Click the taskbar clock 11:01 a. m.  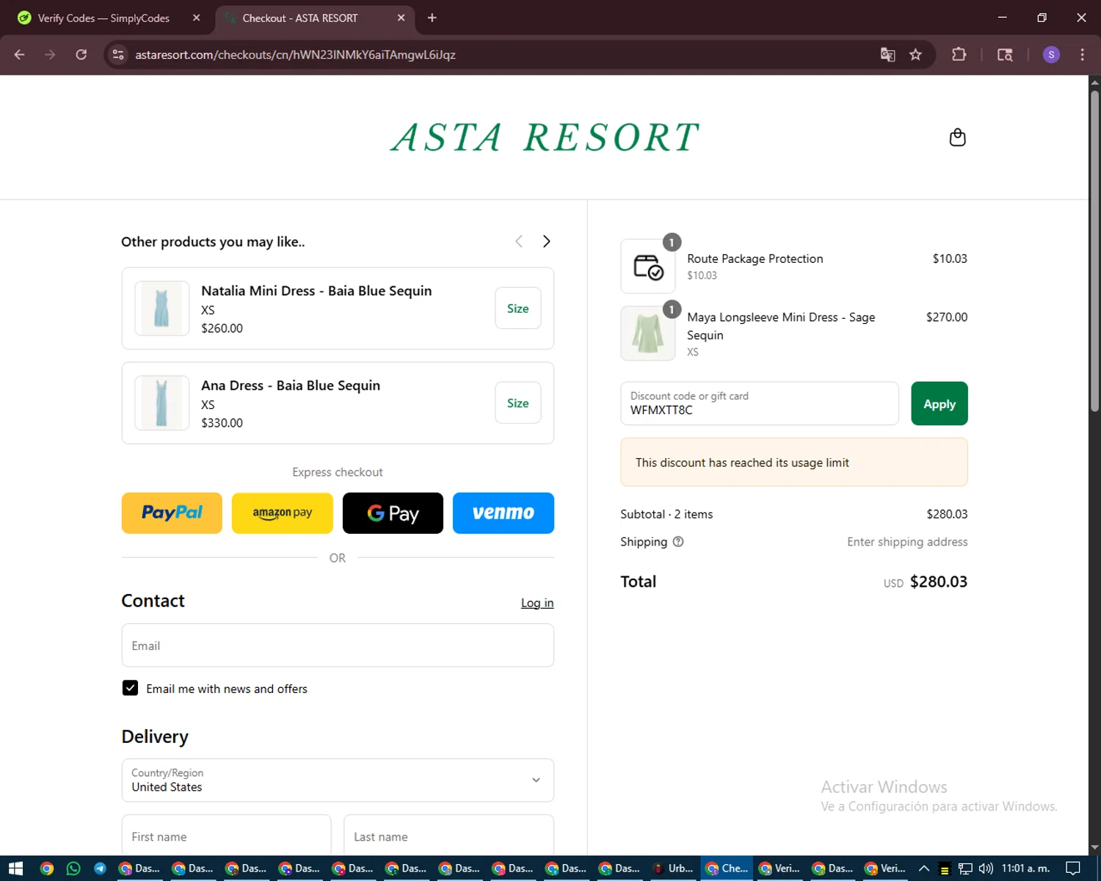1025,869
